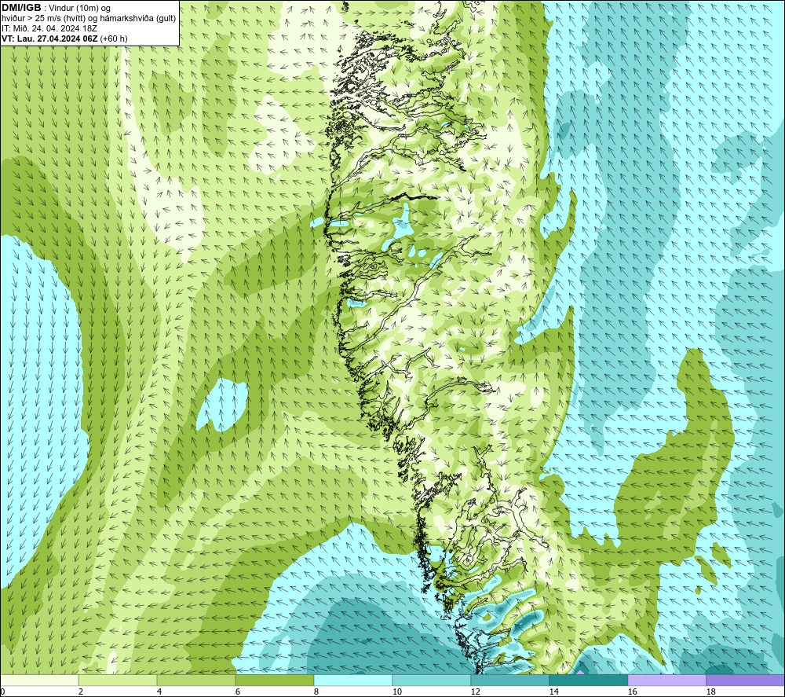Click the "(+60 h)" forecast offset text

point(114,39)
